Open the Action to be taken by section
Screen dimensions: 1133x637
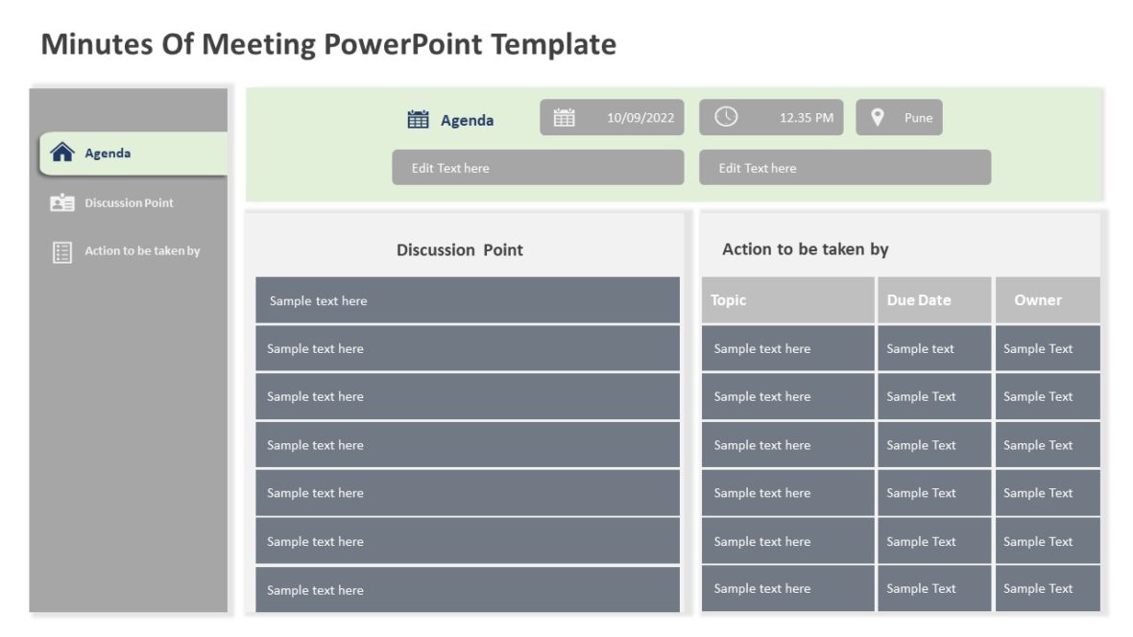142,250
